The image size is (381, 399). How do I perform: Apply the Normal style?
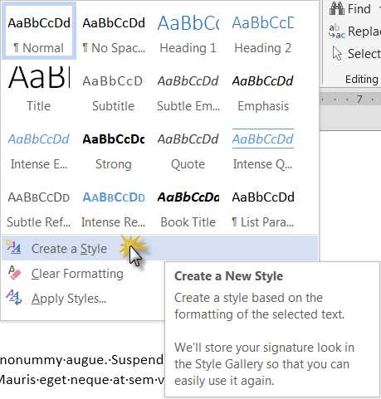39,32
